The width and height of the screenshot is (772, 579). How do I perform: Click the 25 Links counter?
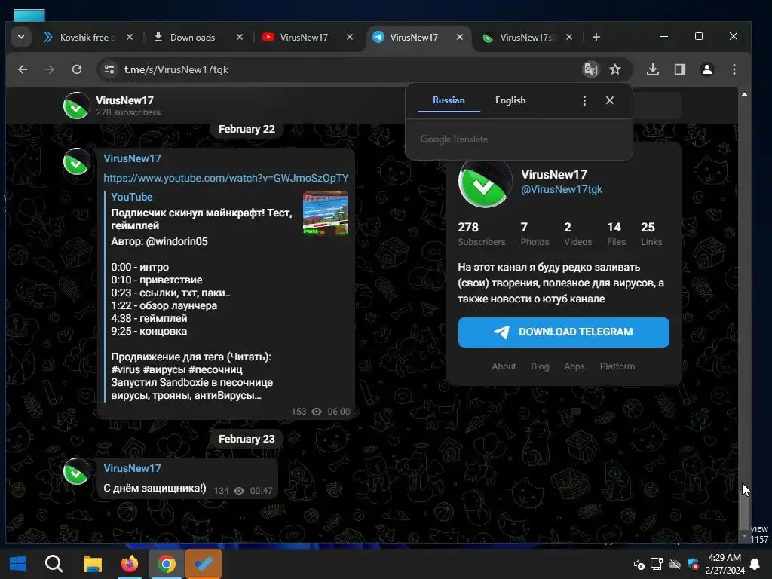[x=651, y=234]
